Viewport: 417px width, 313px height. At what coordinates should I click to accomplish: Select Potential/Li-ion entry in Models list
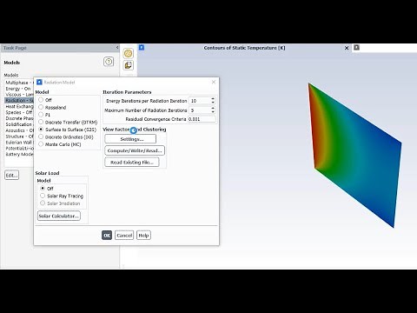(19, 149)
